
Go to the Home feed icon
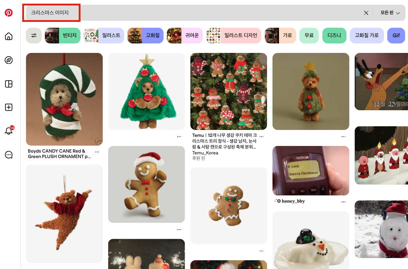tap(9, 36)
